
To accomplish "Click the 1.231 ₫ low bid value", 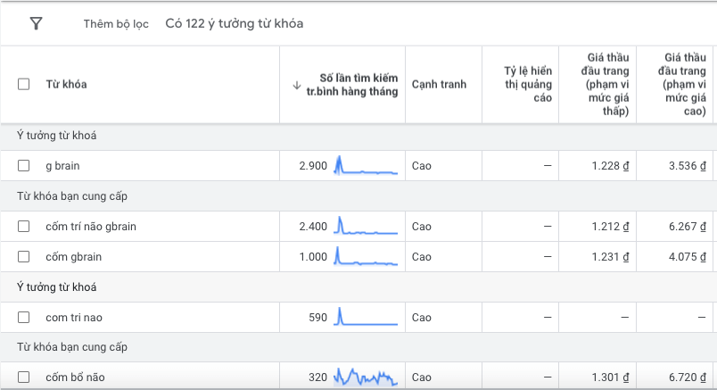I will point(611,257).
